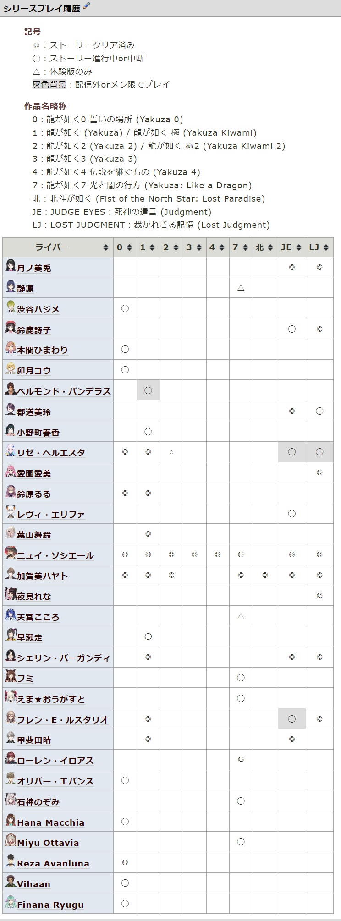Sort table by ライバー column arrows
Viewport: 341px width, 921px height.
[x=106, y=247]
